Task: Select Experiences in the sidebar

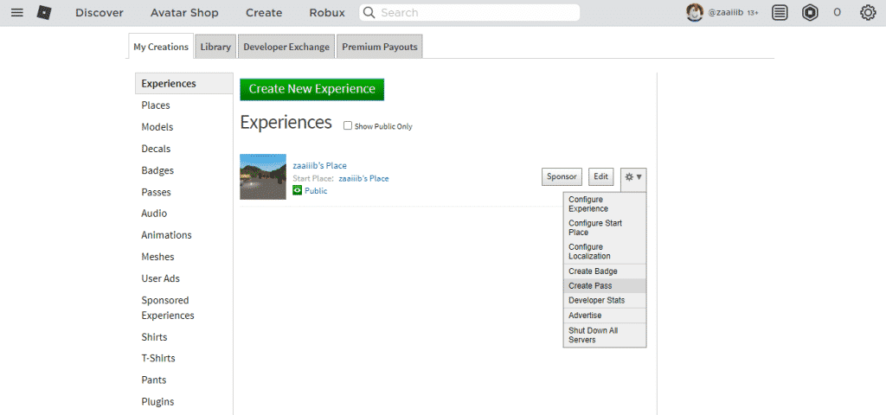Action: click(x=184, y=84)
